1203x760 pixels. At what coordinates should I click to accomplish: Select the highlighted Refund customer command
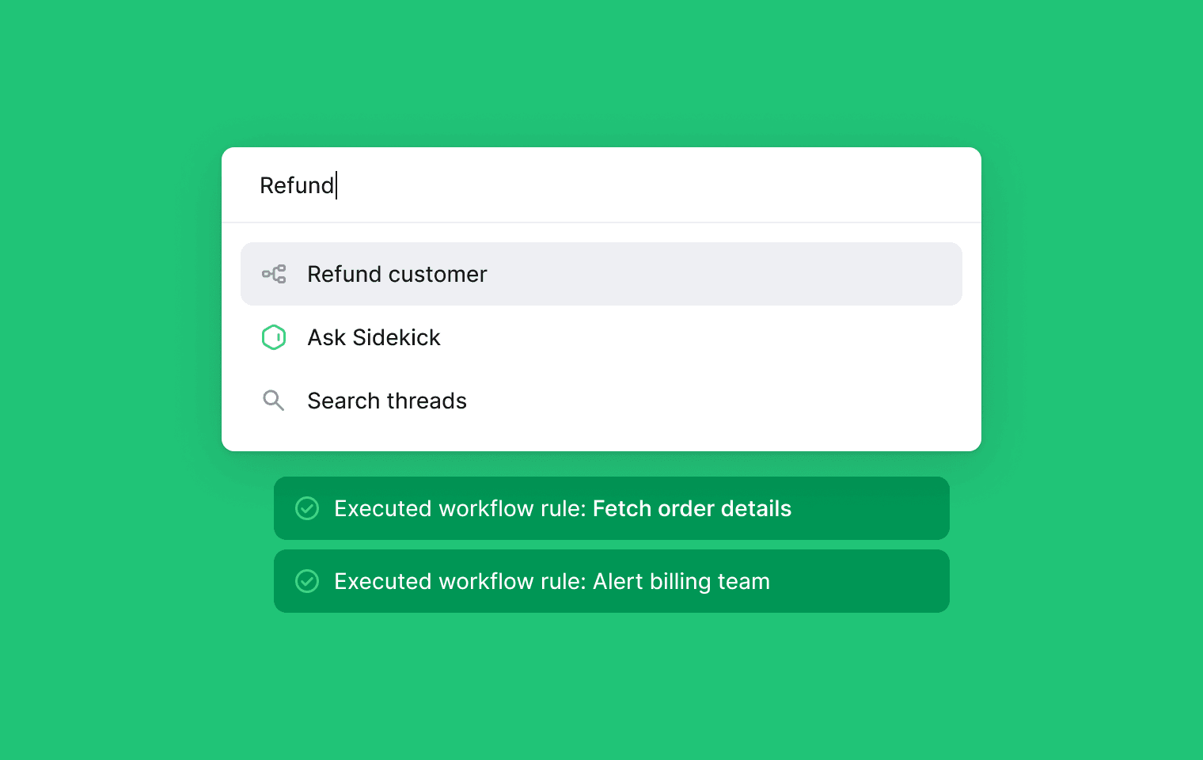pyautogui.click(x=601, y=274)
